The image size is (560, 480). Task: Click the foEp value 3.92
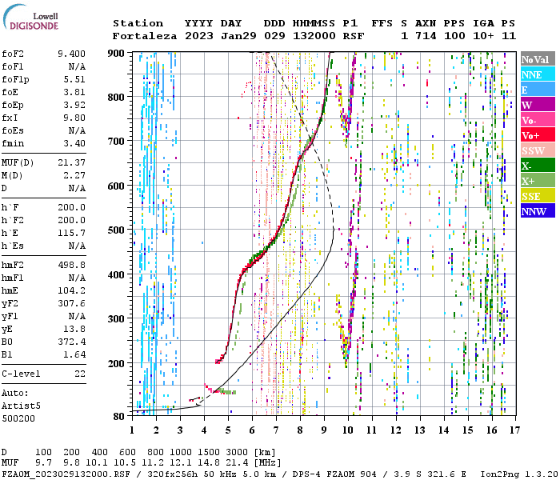click(x=74, y=105)
